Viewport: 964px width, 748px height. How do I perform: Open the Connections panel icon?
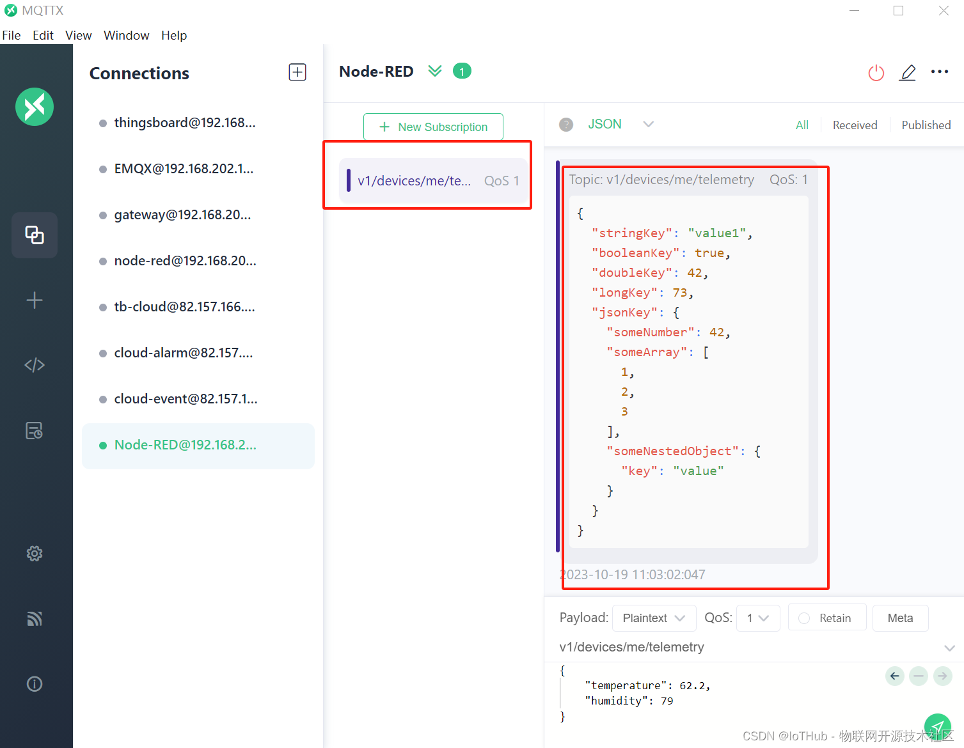(34, 235)
